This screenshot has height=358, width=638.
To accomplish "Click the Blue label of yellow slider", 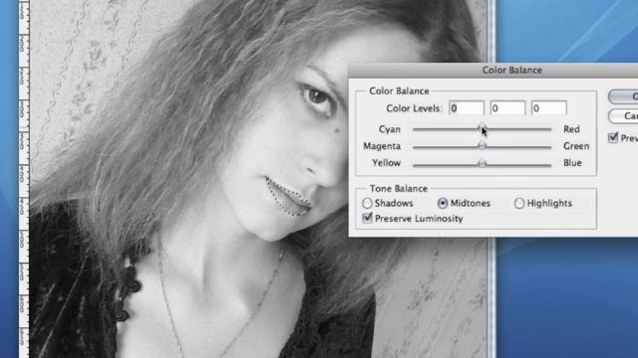I will [572, 163].
